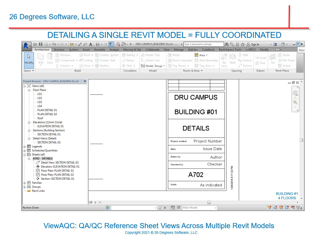Collapse the Views (all) tree node
Image resolution: width=326 pixels, height=244 pixels.
(25, 86)
